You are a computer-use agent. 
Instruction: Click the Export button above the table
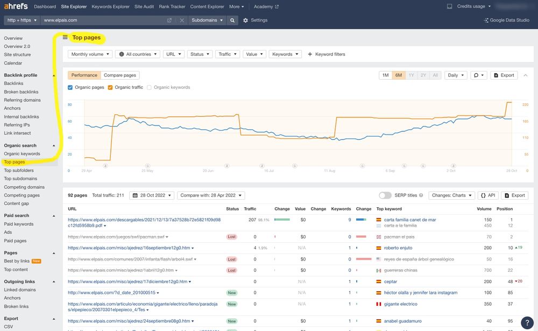tap(515, 195)
